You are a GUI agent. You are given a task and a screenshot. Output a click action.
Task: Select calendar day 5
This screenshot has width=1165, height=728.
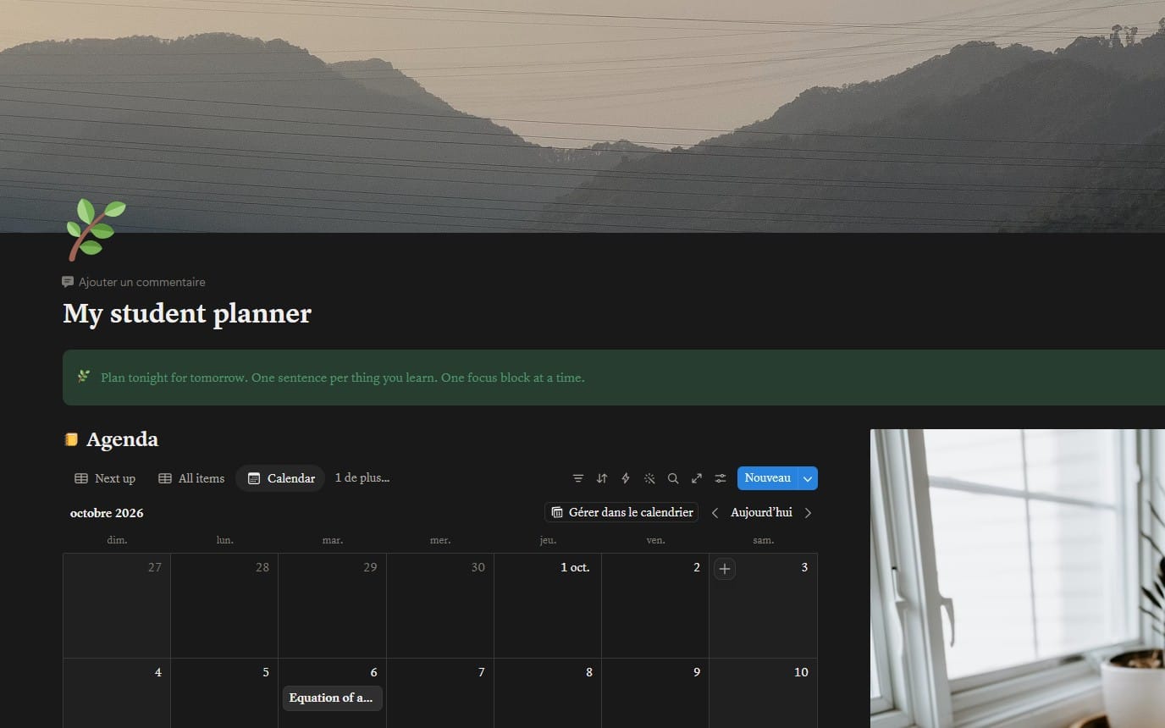coord(224,693)
